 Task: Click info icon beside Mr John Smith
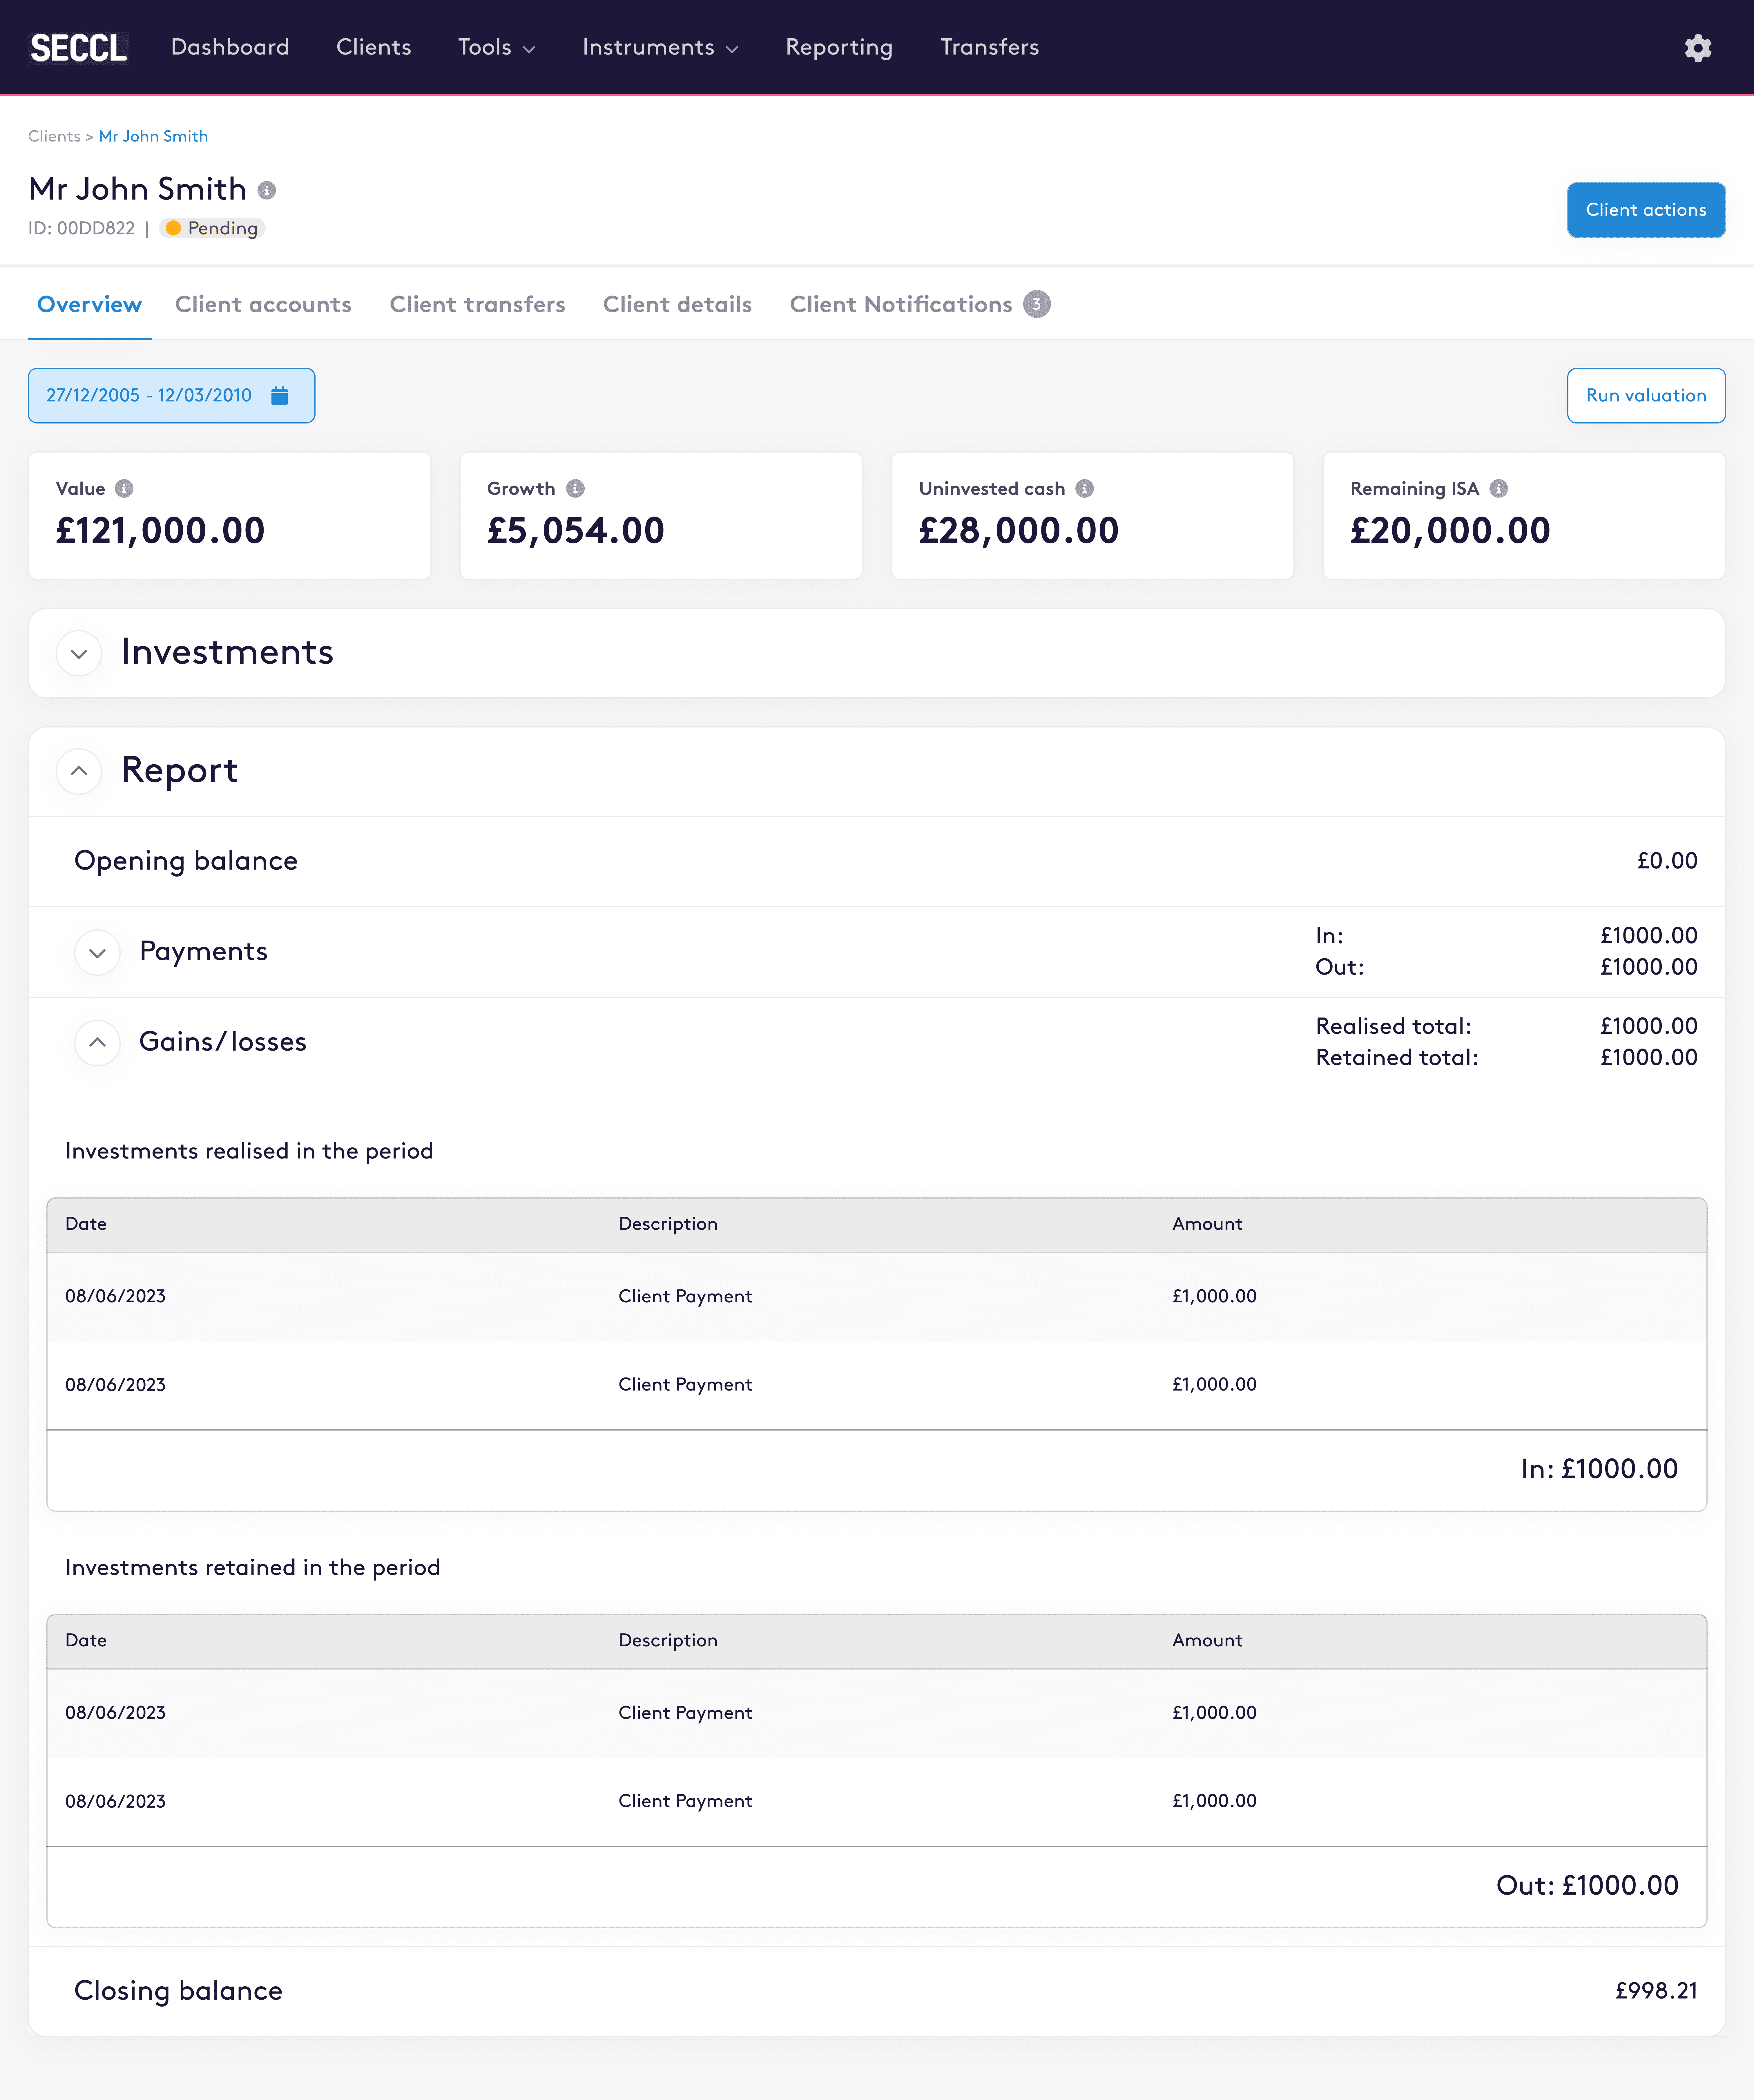tap(267, 190)
